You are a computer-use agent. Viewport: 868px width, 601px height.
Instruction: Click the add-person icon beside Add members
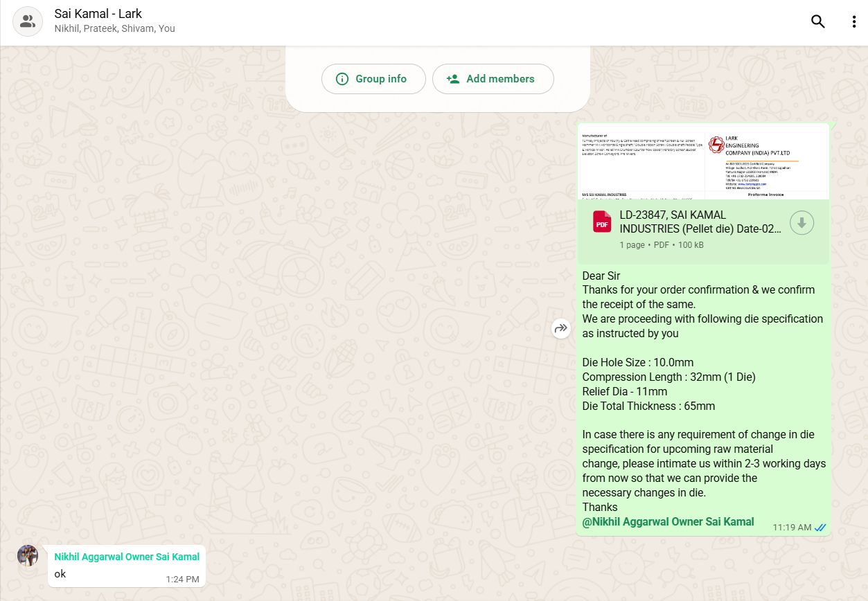click(453, 79)
